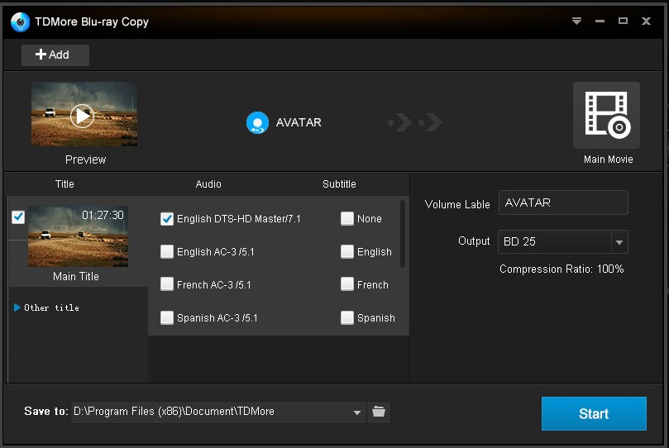This screenshot has width=669, height=448.
Task: Click the AVATAR Blu-ray disc icon
Action: coord(257,123)
